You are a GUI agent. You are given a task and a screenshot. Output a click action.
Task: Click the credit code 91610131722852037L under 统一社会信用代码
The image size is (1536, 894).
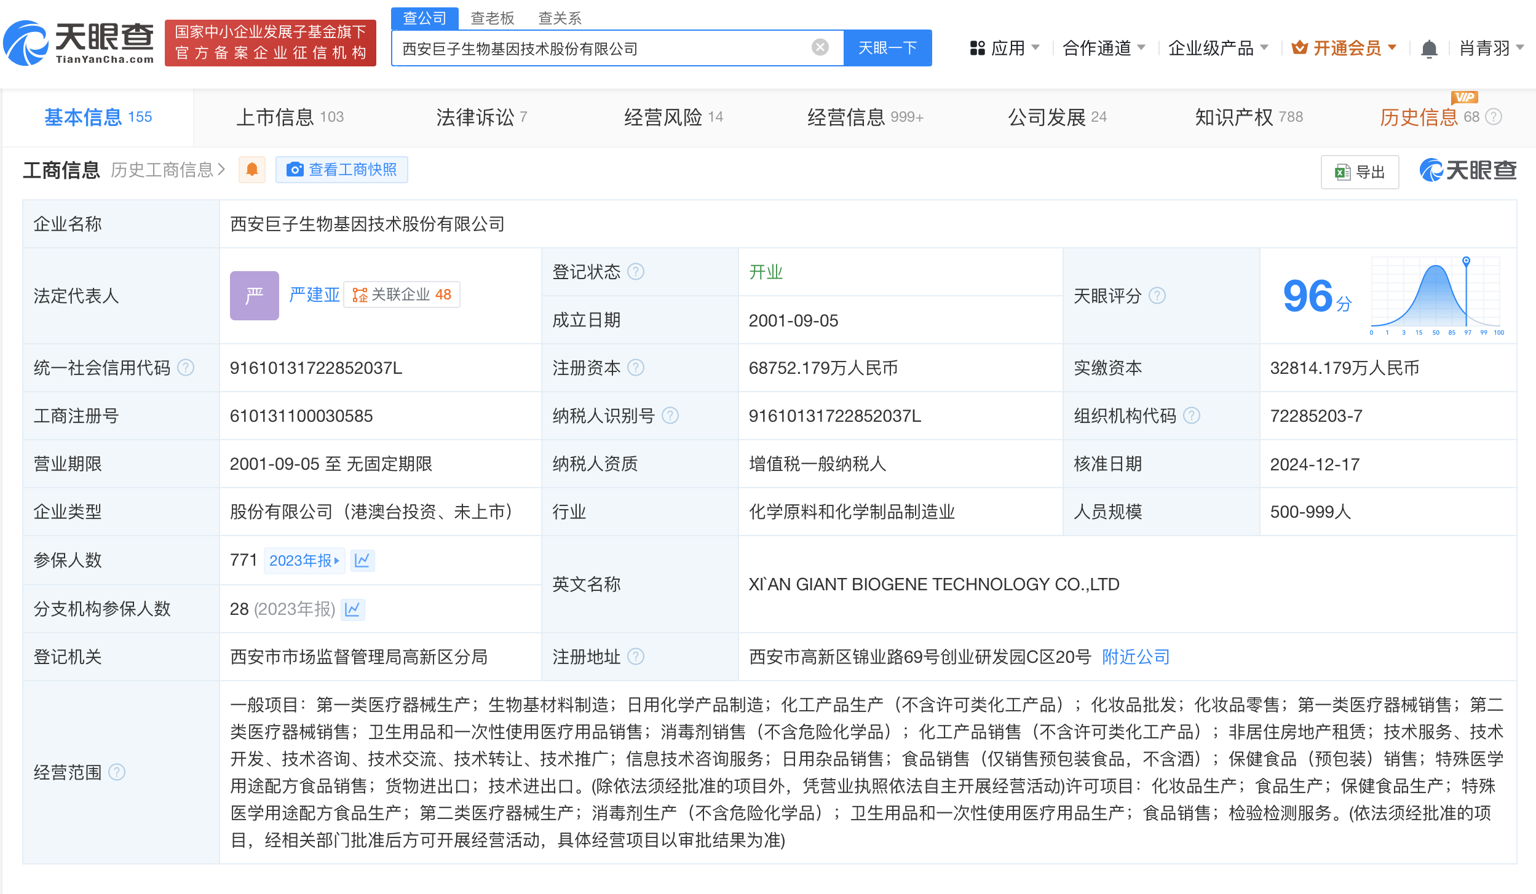click(x=316, y=368)
